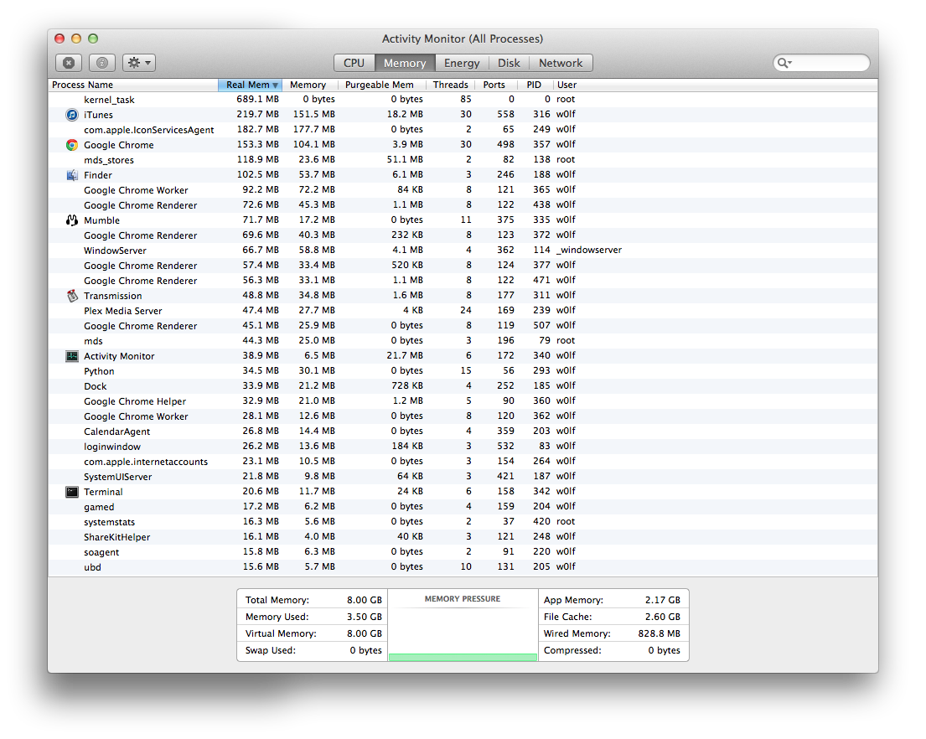Select the Google Chrome Helper row
926x739 pixels.
coord(463,401)
